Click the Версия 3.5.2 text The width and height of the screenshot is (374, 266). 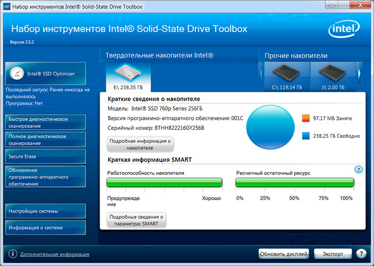pos(22,42)
